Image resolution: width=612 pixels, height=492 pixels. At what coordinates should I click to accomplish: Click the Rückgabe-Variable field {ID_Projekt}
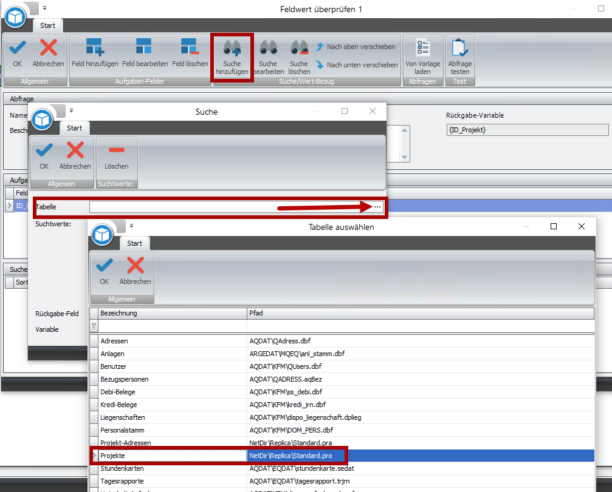(528, 130)
